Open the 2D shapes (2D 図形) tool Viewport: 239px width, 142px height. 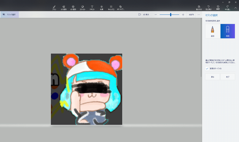64,8
